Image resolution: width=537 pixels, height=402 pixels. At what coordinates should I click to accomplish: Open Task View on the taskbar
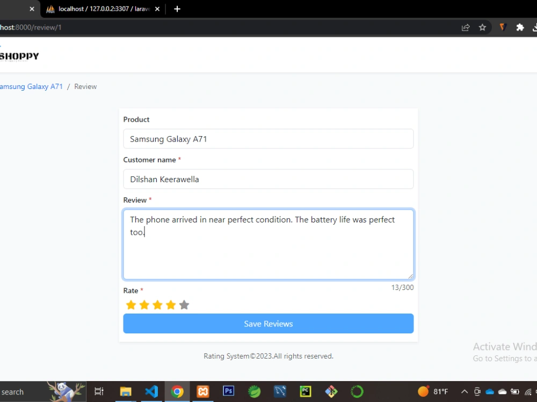(99, 391)
